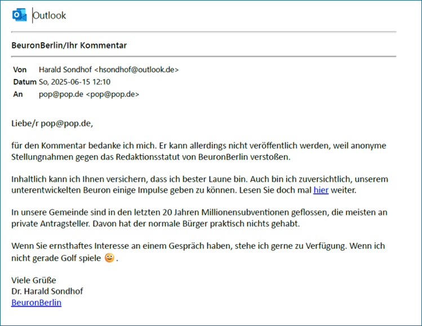Click the greeting 'Liebe/r pop@pop.de,'

(52, 124)
